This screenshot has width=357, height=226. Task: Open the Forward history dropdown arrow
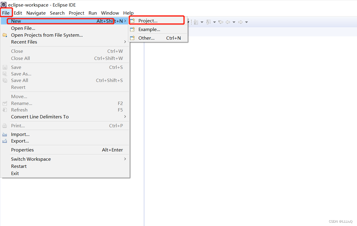point(246,22)
